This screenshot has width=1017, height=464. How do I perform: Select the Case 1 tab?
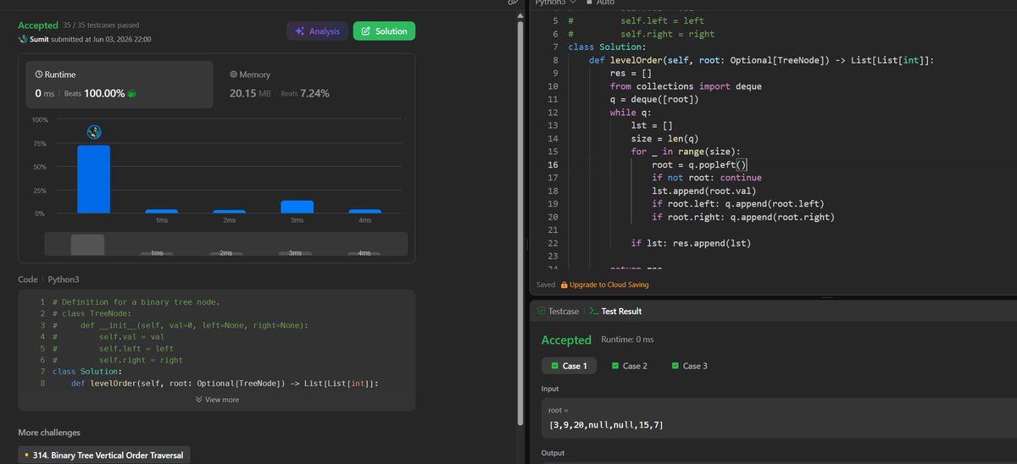pyautogui.click(x=569, y=366)
